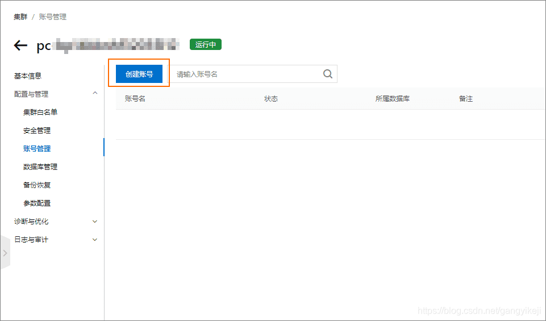
Task: Click the 创建账号 button
Action: click(139, 74)
